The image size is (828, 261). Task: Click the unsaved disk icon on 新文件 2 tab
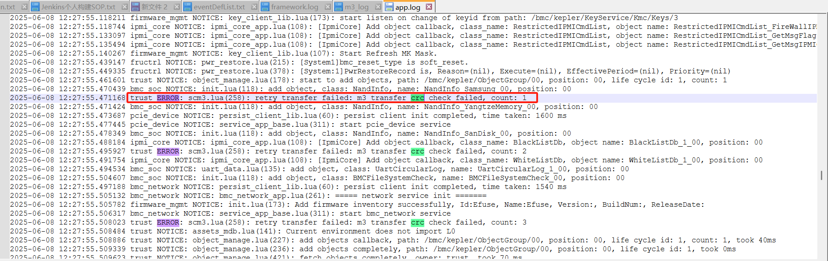coord(136,7)
